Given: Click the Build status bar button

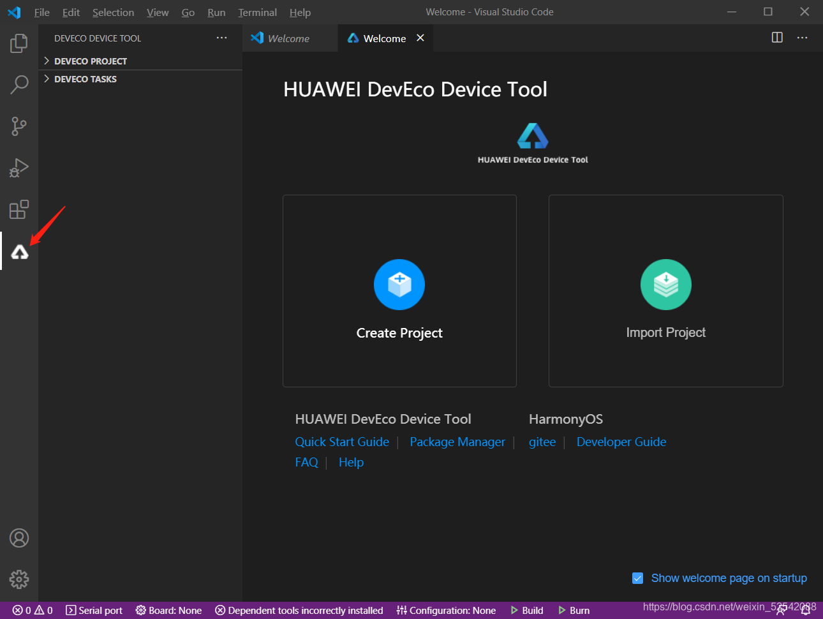Looking at the screenshot, I should (527, 611).
